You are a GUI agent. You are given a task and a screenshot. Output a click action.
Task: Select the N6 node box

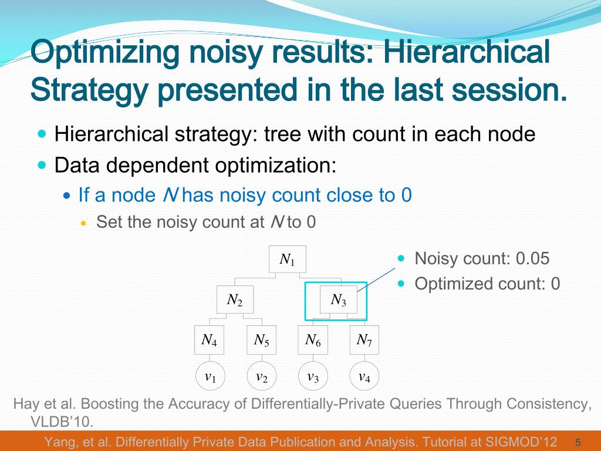pos(313,340)
